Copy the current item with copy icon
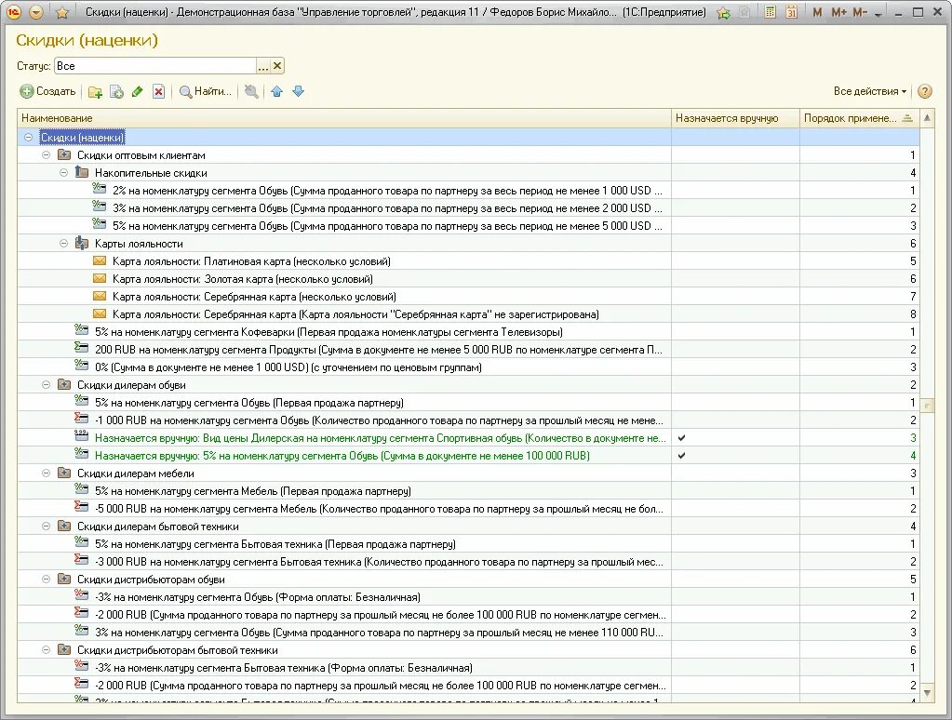952x720 pixels. [116, 92]
